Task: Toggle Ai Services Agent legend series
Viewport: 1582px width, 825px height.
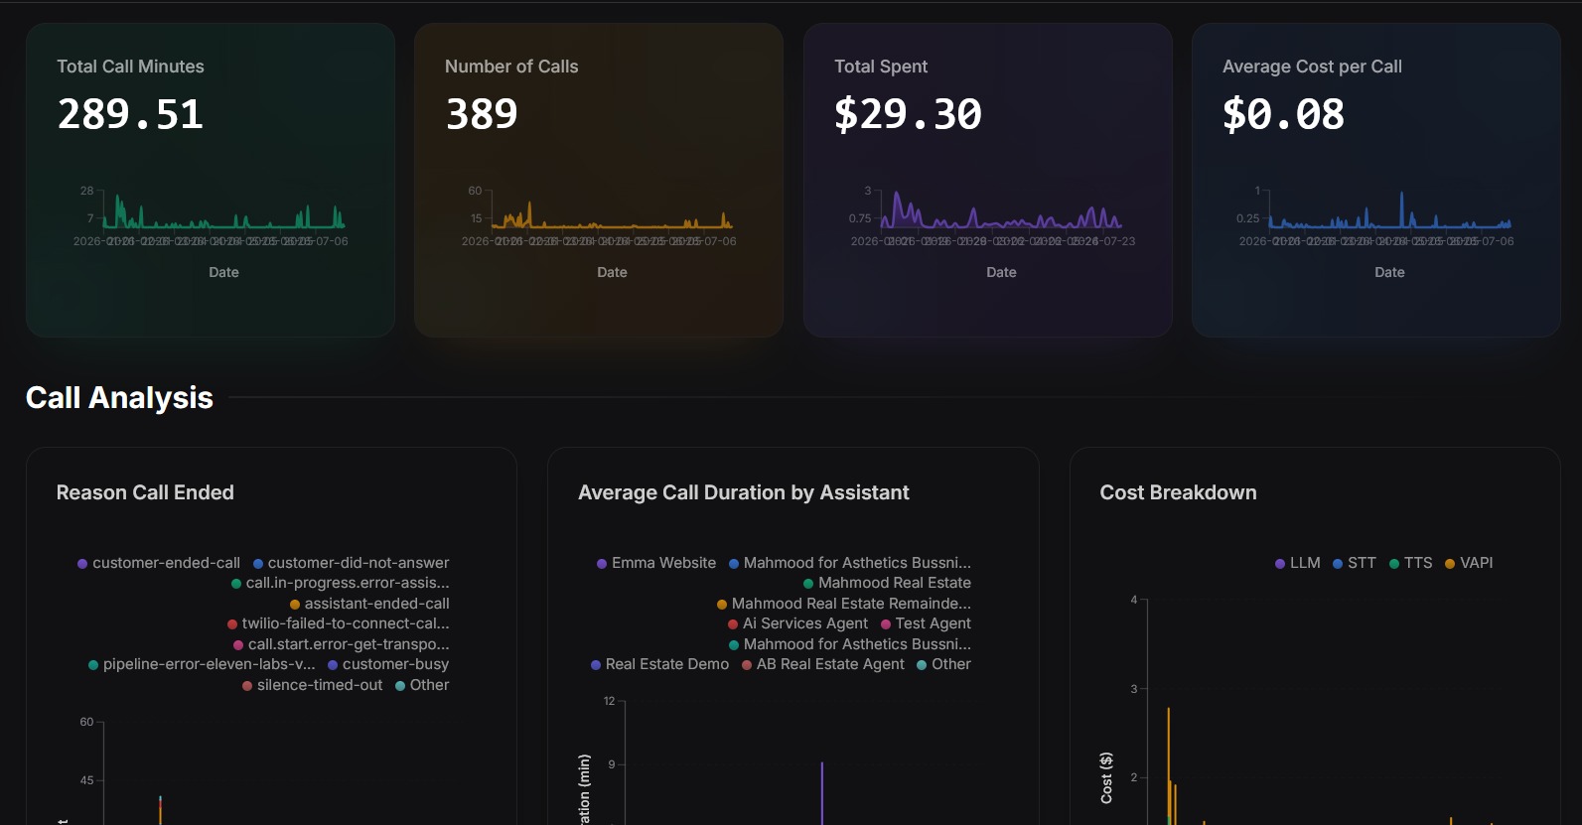Action: 797,623
